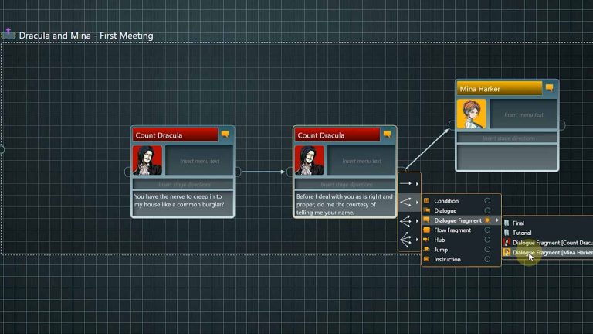The image size is (593, 334).
Task: Click empty dialogue text area of Mina Harker node
Action: 507,157
